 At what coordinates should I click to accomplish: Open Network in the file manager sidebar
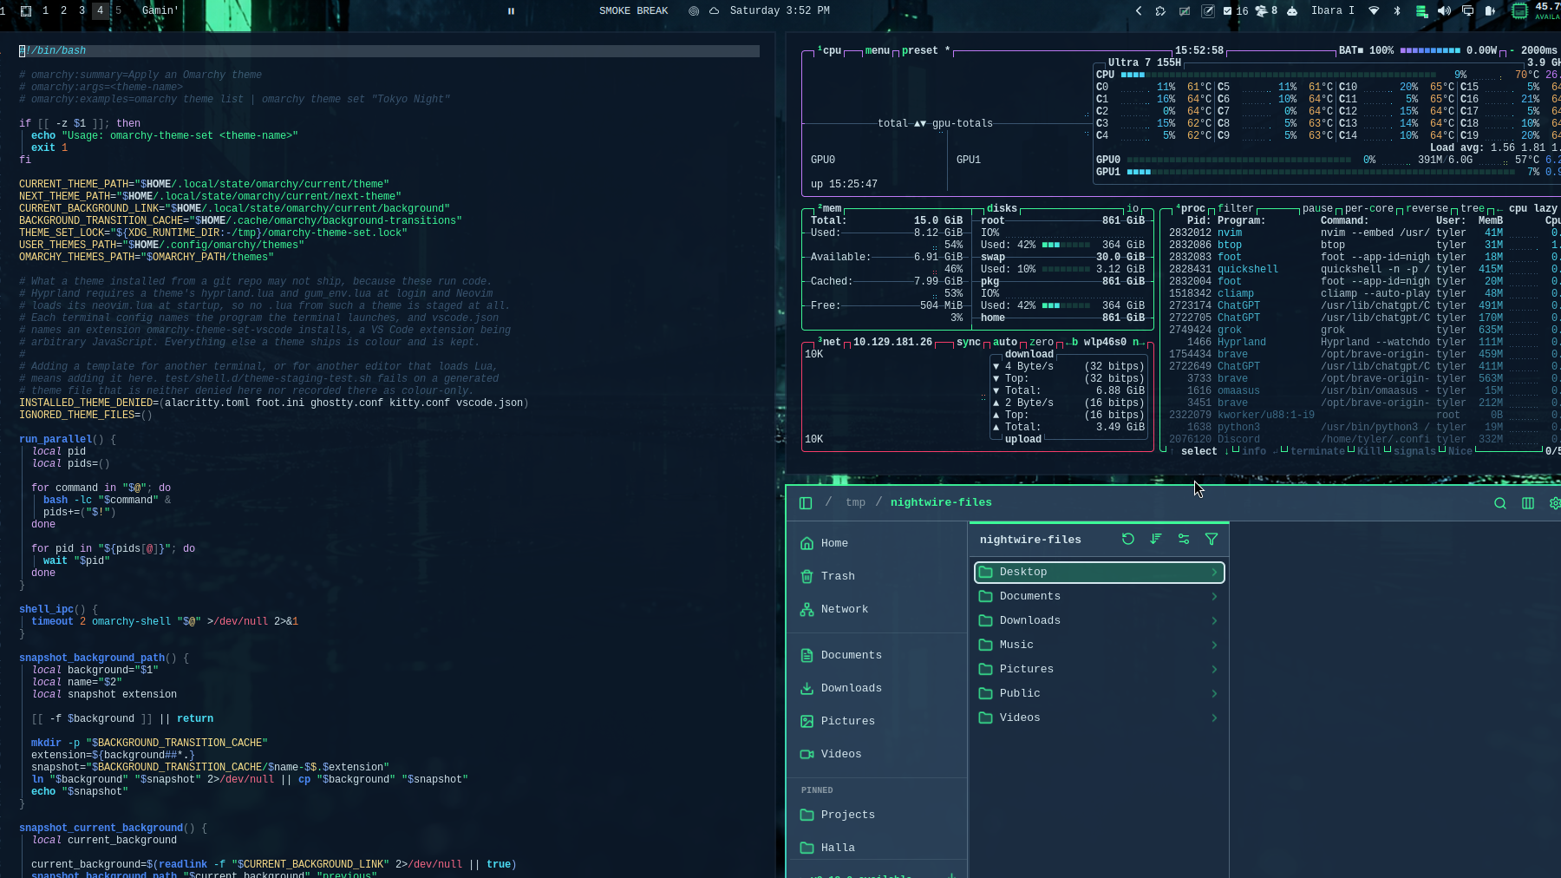coord(878,609)
